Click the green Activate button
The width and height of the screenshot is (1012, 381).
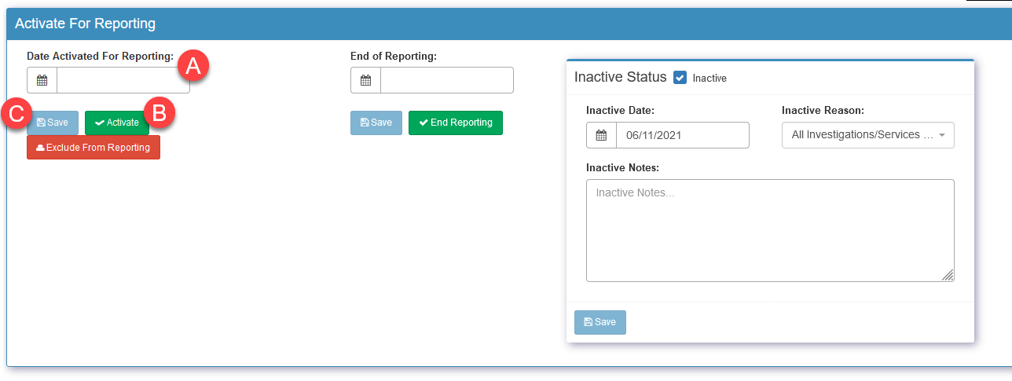point(117,123)
